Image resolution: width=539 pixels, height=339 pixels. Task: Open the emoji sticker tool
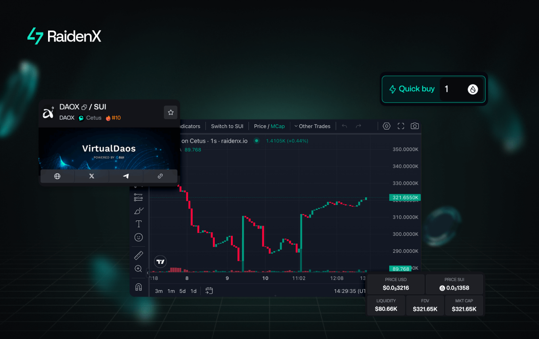click(139, 237)
